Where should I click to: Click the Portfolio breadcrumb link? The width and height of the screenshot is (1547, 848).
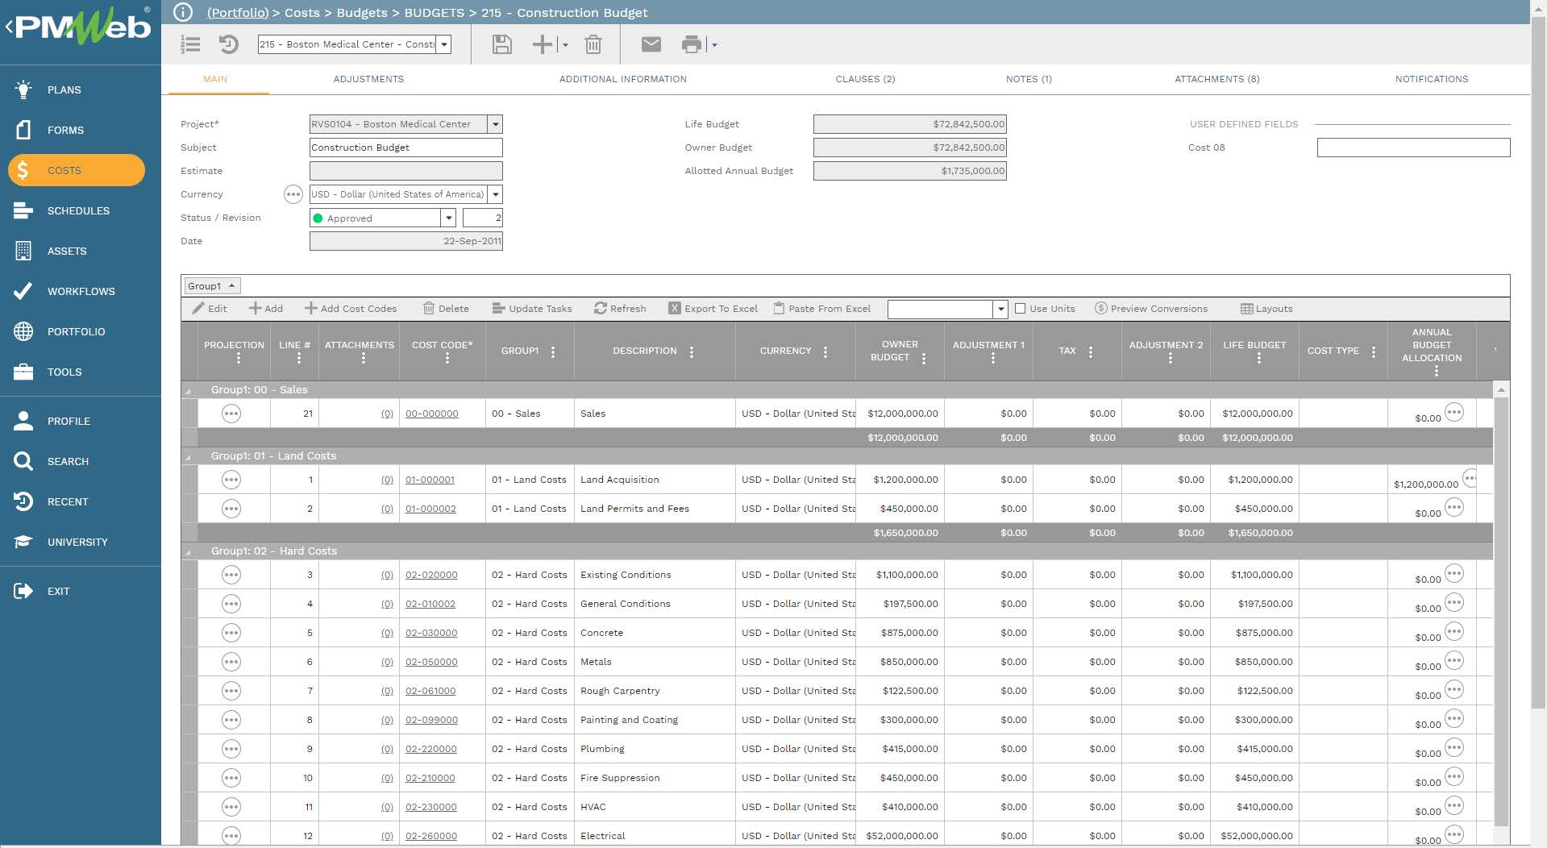point(238,13)
